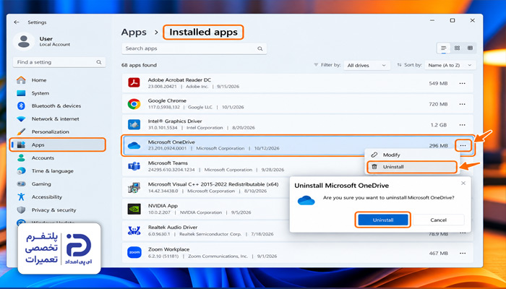The height and width of the screenshot is (289, 506).
Task: Select Apps in the sidebar
Action: click(58, 144)
